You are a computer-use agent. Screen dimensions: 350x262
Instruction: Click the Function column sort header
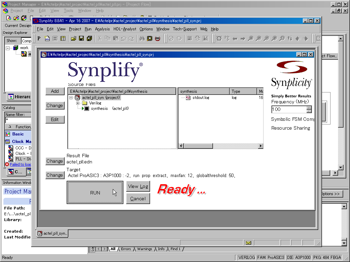pos(18,127)
